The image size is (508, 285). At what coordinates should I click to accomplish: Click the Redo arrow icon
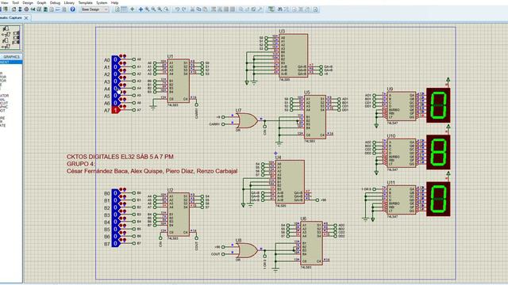tap(184, 9)
